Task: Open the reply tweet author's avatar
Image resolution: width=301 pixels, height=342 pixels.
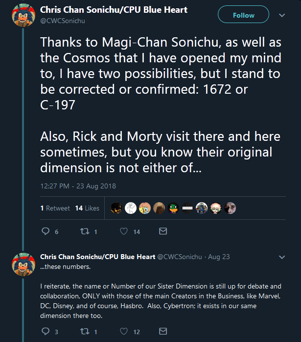Action: coord(23,264)
